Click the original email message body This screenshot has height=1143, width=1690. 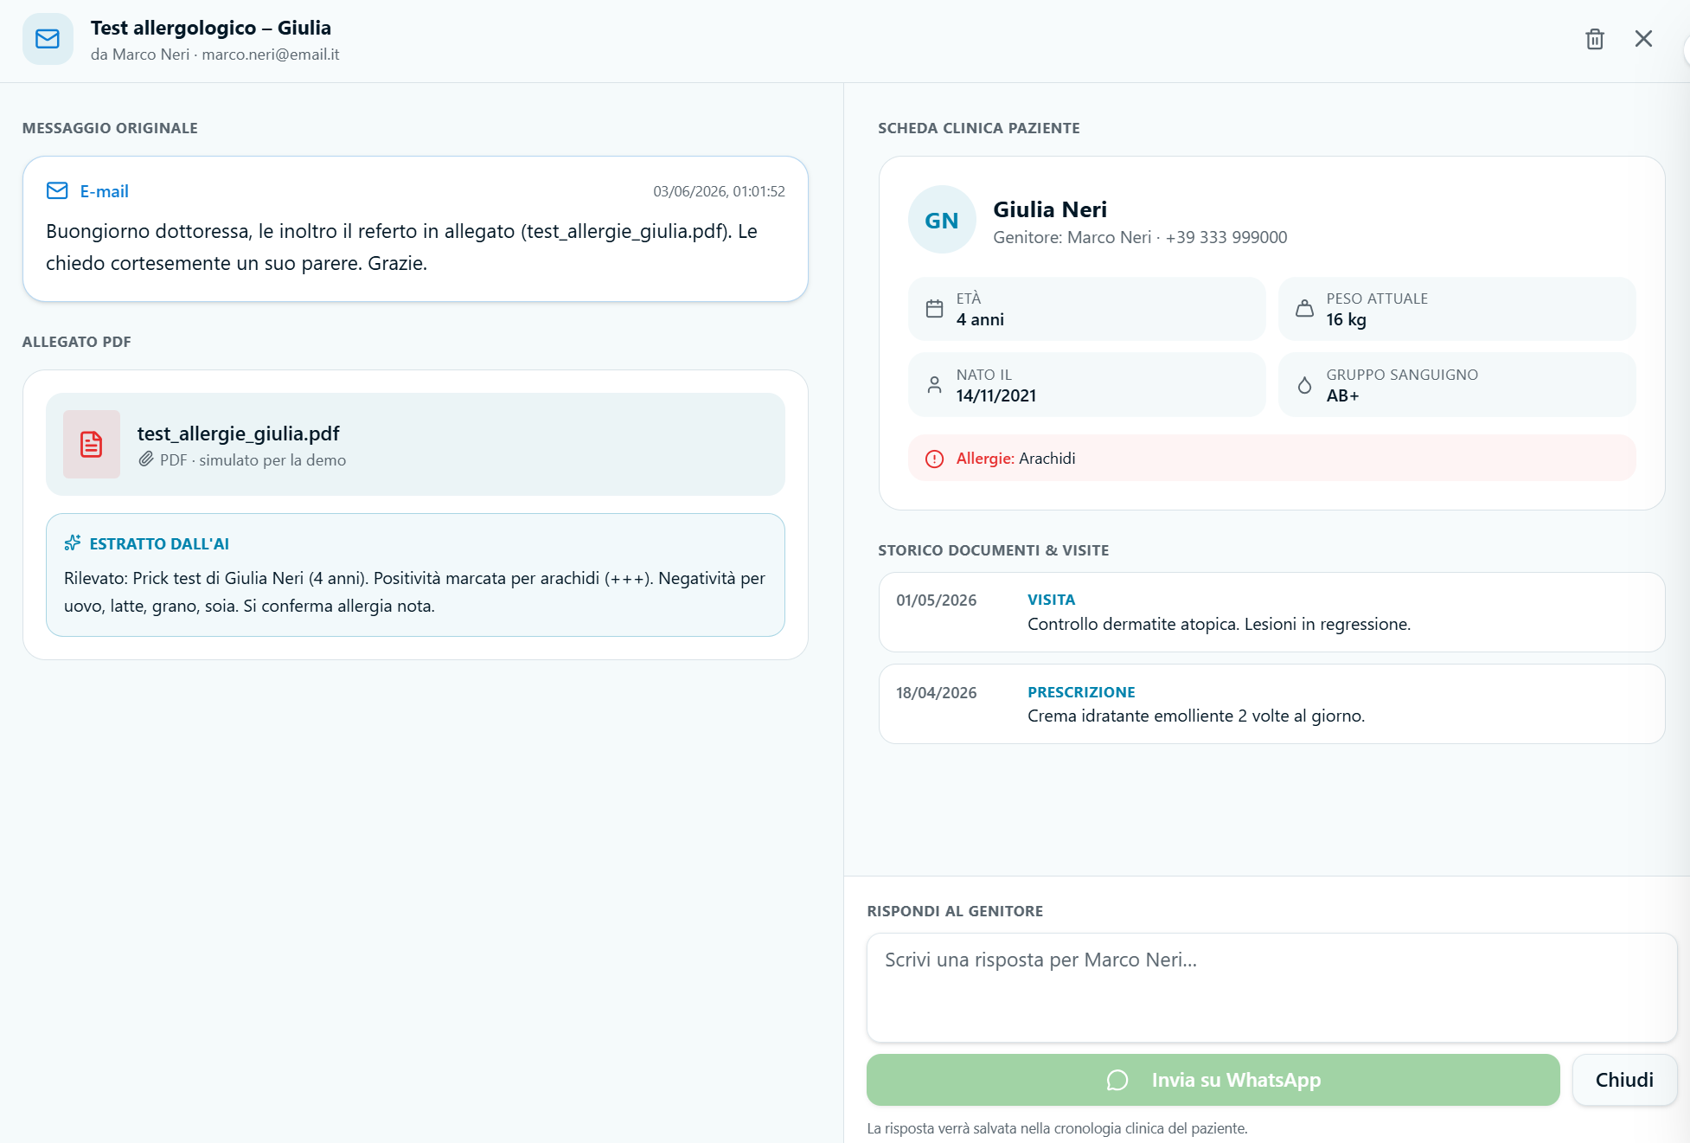tap(401, 247)
